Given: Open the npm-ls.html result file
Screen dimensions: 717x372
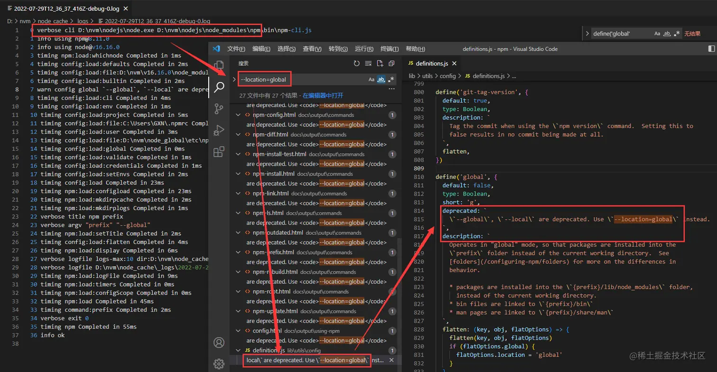Looking at the screenshot, I should (x=268, y=213).
